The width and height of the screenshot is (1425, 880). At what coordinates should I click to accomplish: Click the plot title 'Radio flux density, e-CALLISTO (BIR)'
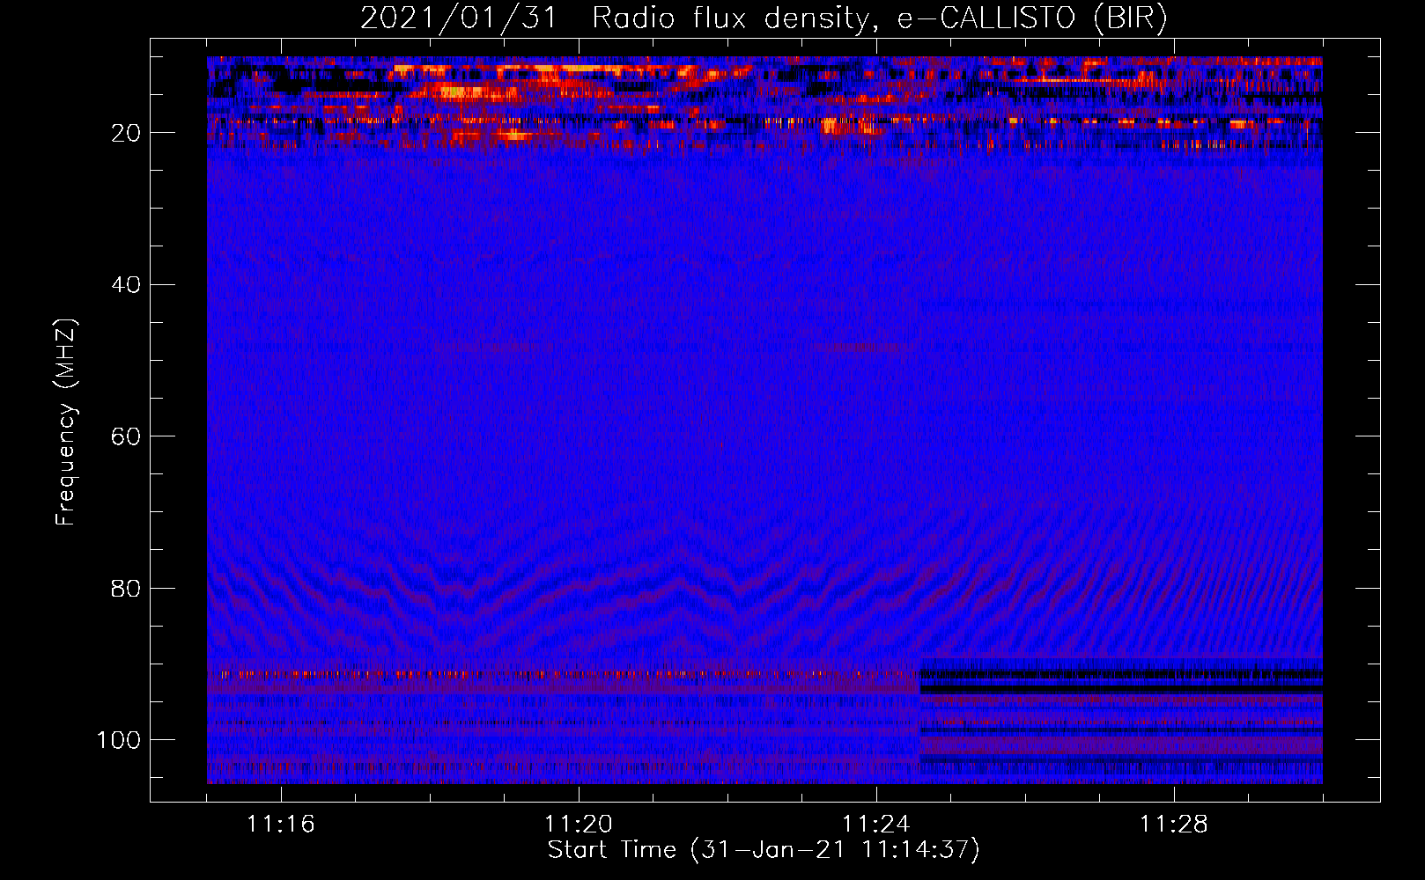tap(879, 18)
